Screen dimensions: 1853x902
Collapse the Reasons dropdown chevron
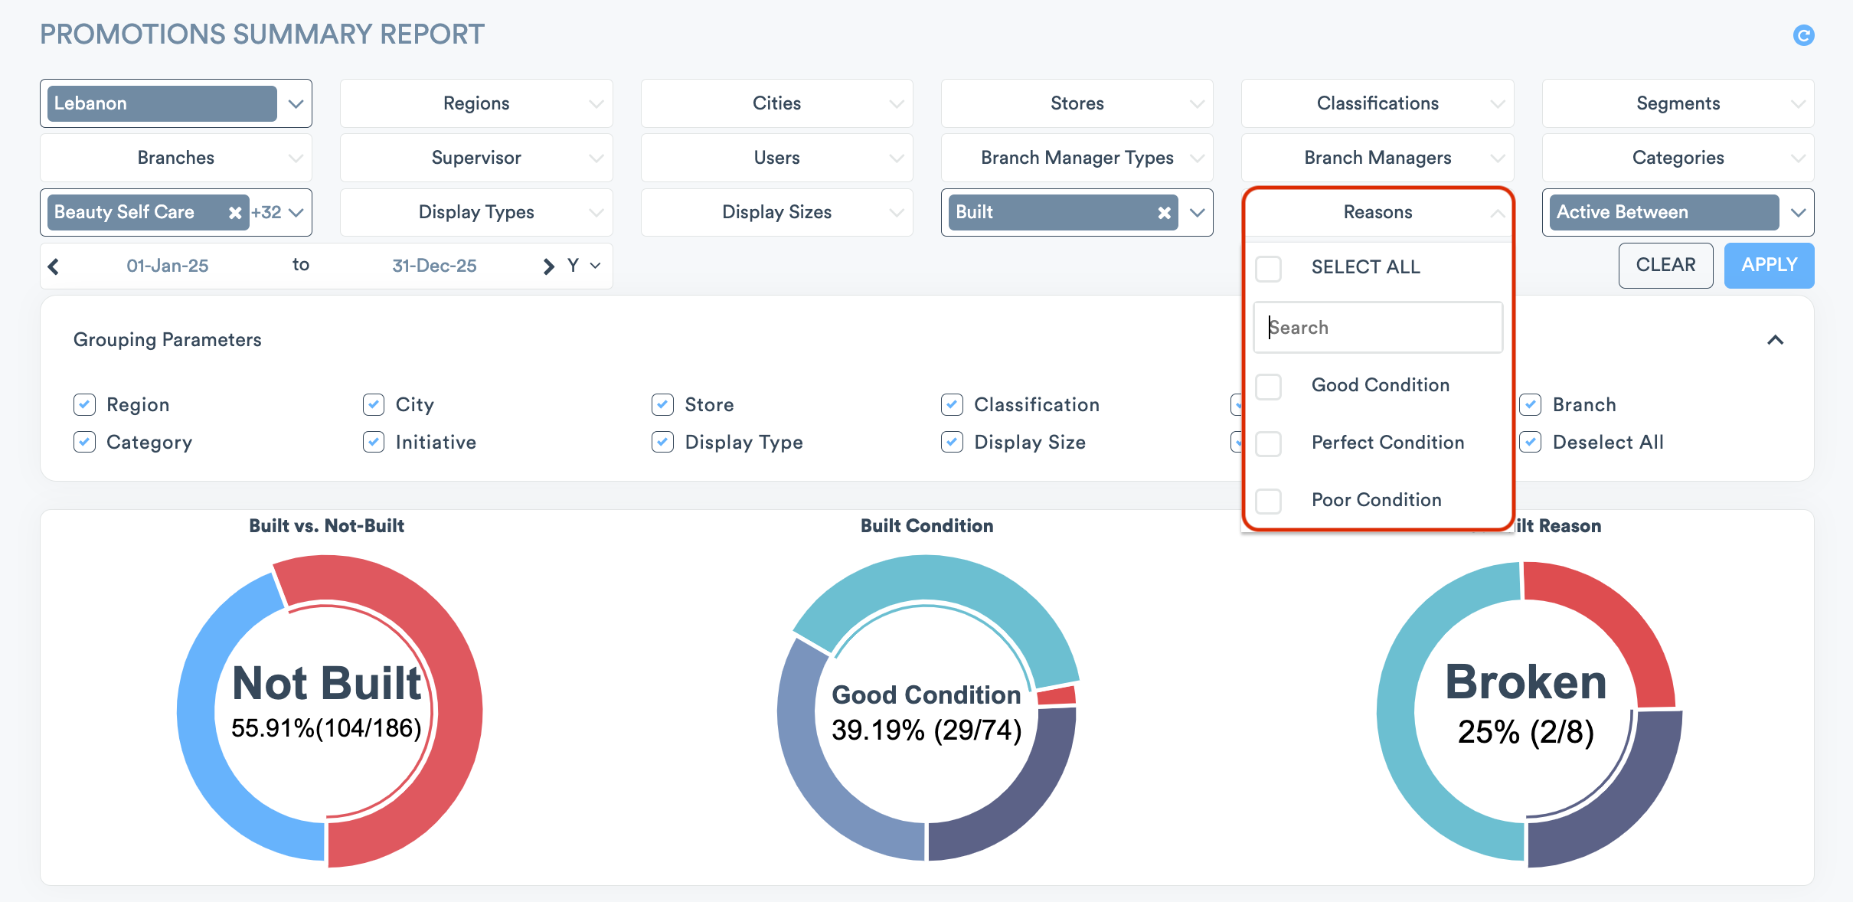[x=1497, y=213]
